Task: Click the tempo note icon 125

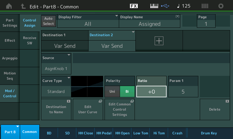Action: click(183, 6)
